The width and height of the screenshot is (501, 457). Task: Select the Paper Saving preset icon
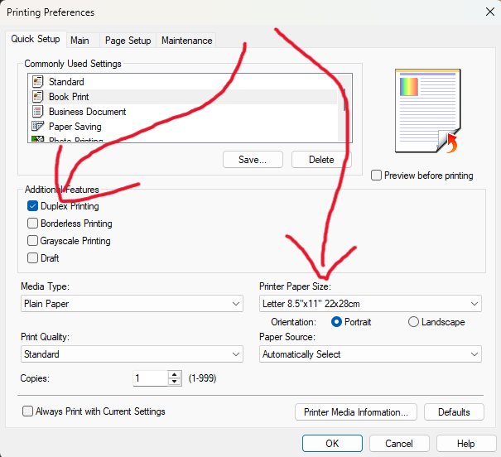tap(37, 127)
